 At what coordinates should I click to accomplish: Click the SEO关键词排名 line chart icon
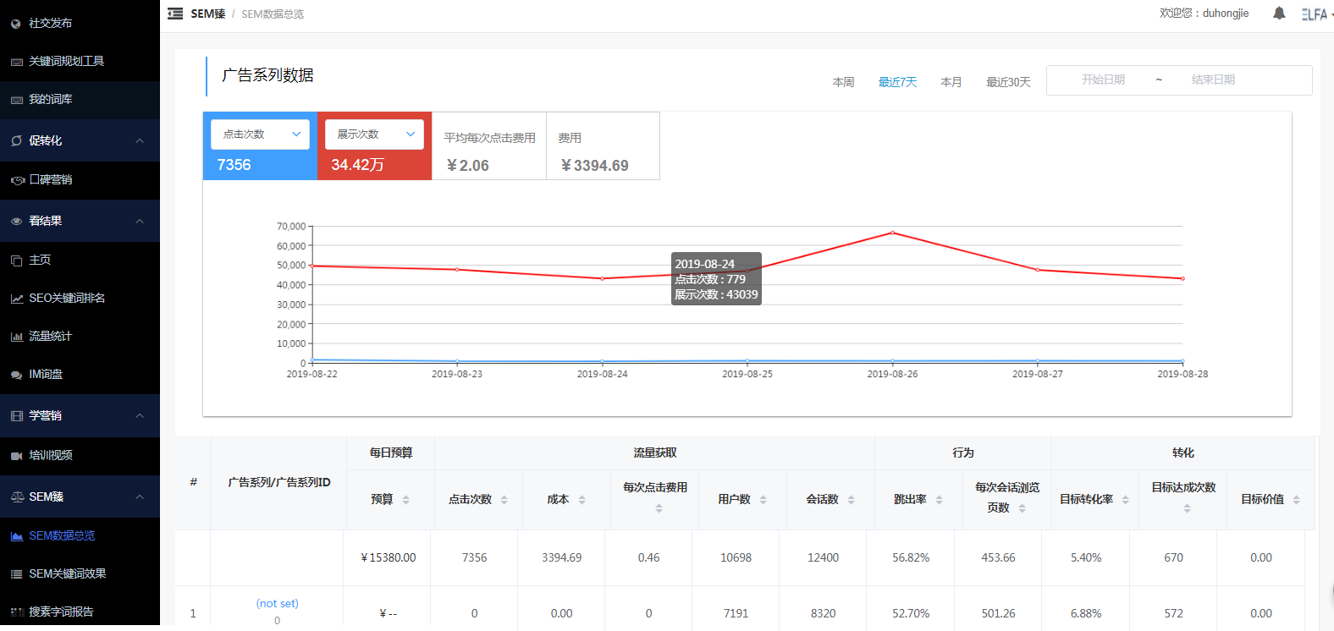tap(16, 299)
